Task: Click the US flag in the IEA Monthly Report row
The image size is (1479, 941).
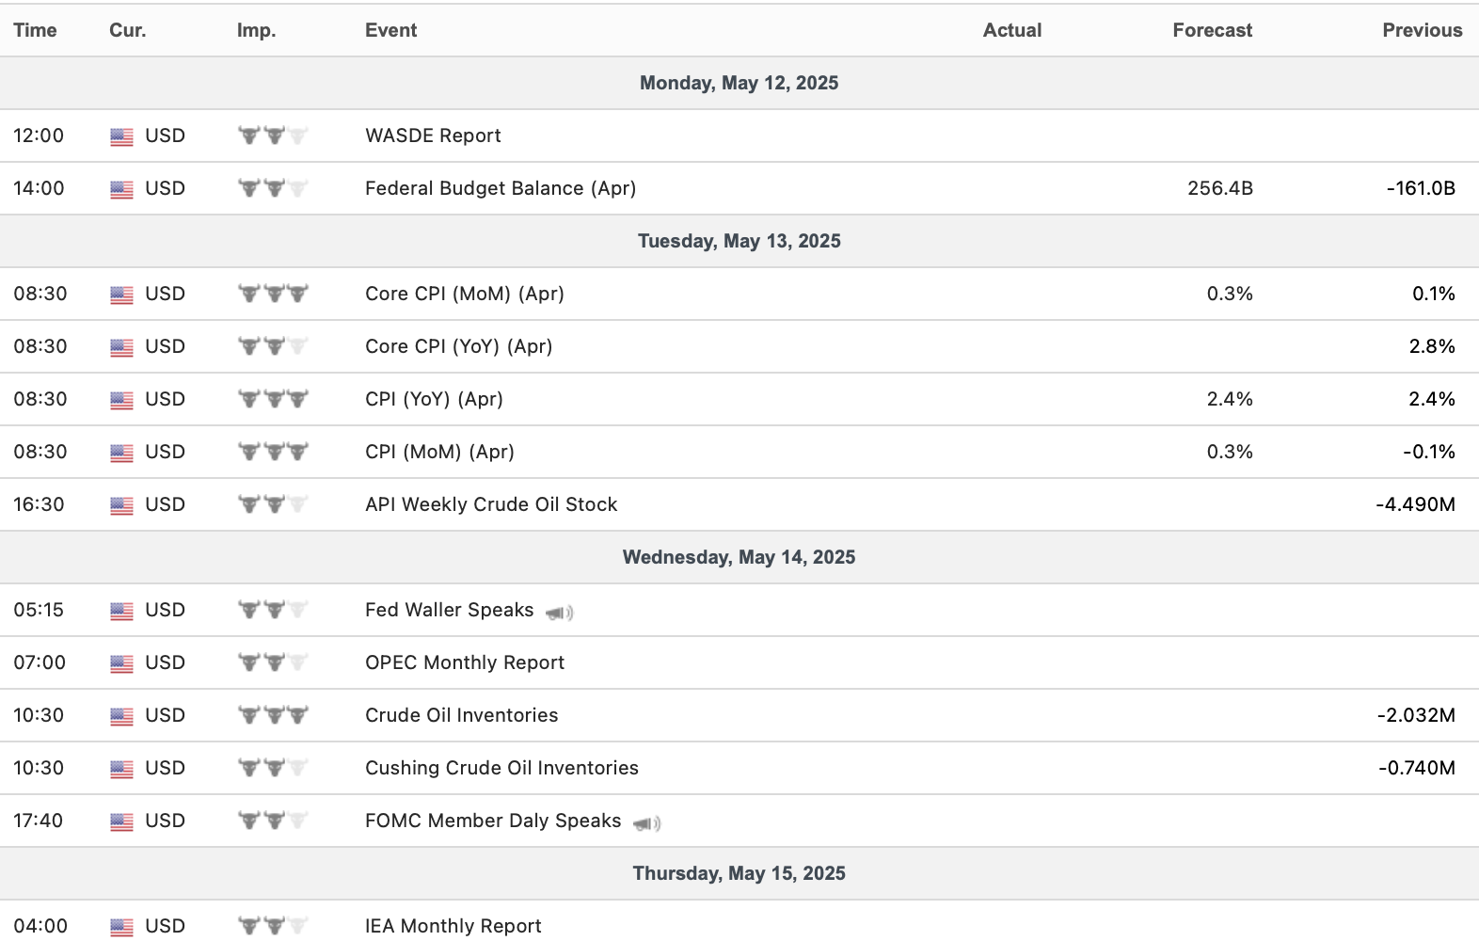Action: click(x=121, y=927)
